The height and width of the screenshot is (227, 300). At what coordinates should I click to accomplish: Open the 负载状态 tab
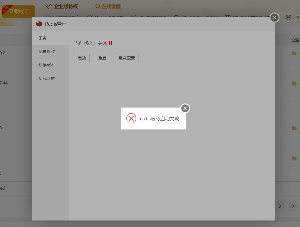(51, 79)
